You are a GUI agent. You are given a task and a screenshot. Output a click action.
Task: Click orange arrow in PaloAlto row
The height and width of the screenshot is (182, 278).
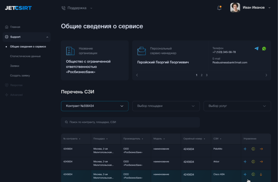(x=261, y=149)
